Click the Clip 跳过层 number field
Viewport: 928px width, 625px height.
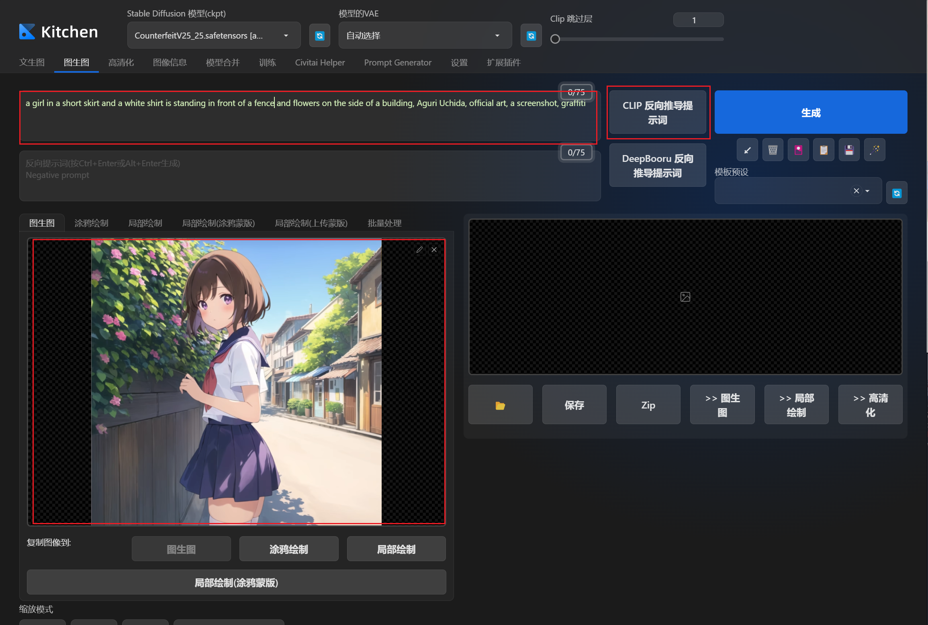pyautogui.click(x=698, y=20)
